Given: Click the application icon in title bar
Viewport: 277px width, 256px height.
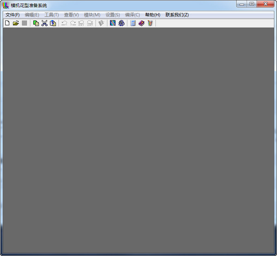Looking at the screenshot, I should (6, 5).
